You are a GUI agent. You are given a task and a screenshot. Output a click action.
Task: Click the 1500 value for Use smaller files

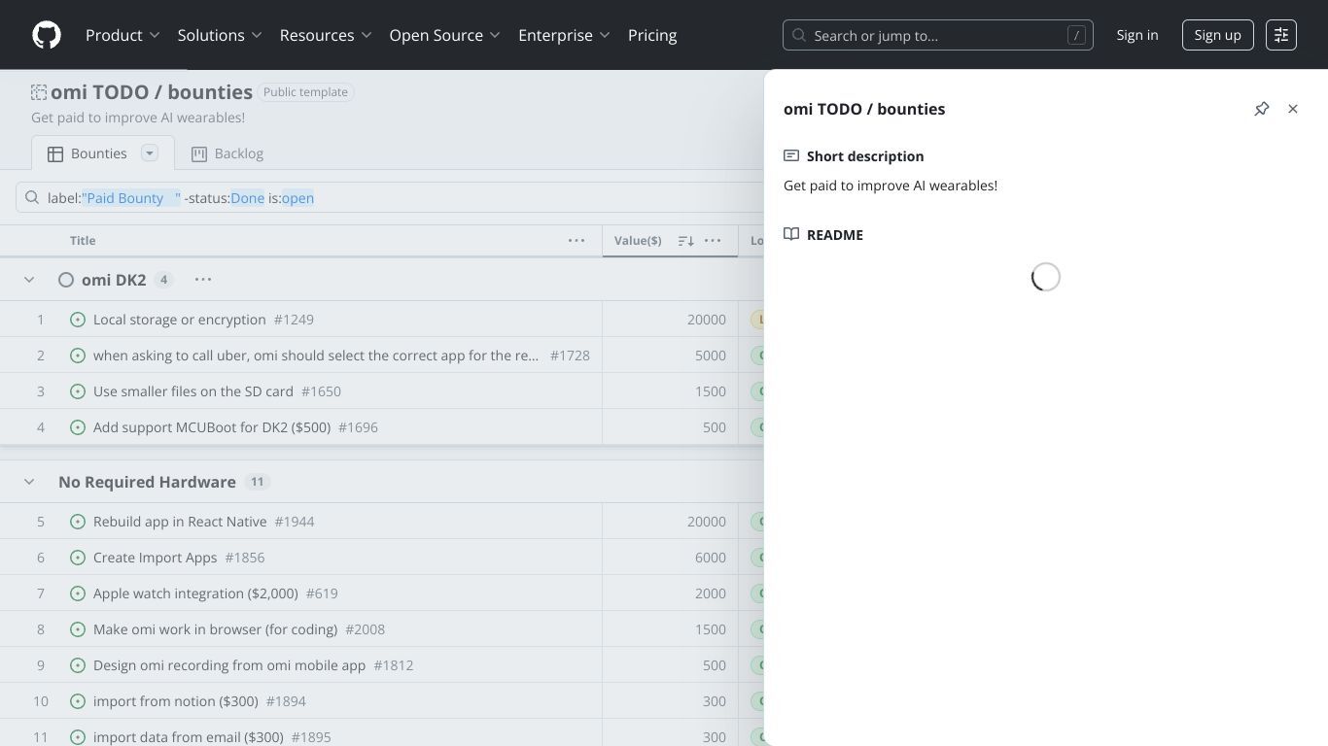point(711,391)
